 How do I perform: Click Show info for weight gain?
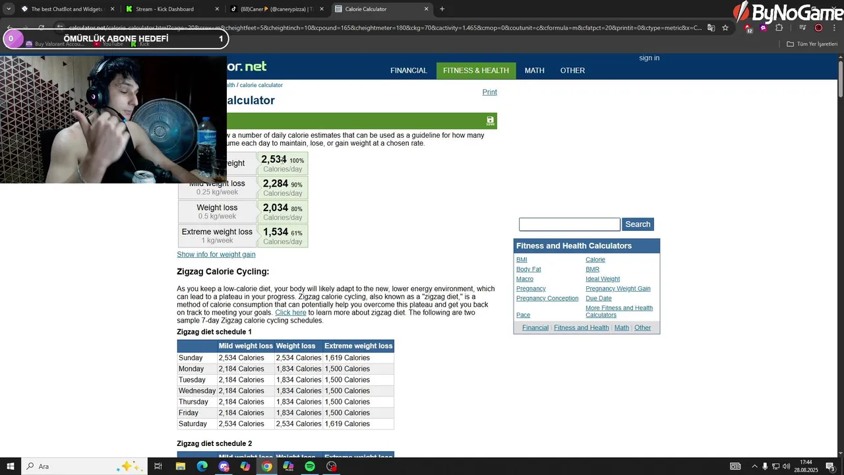pos(216,255)
